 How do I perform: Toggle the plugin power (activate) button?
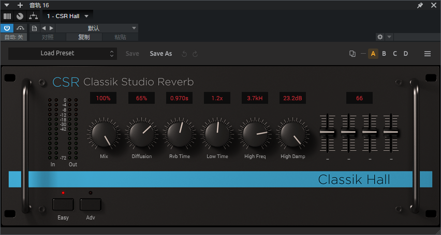(x=7, y=28)
